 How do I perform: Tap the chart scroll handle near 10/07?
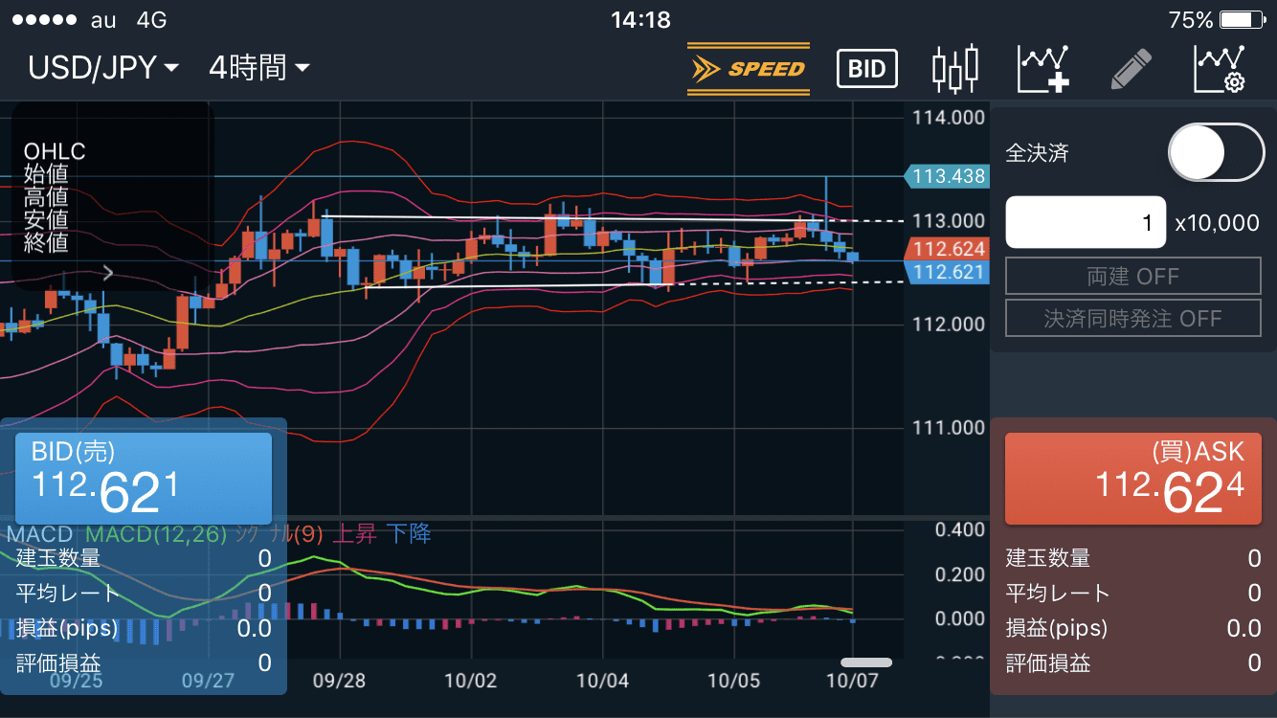click(866, 662)
